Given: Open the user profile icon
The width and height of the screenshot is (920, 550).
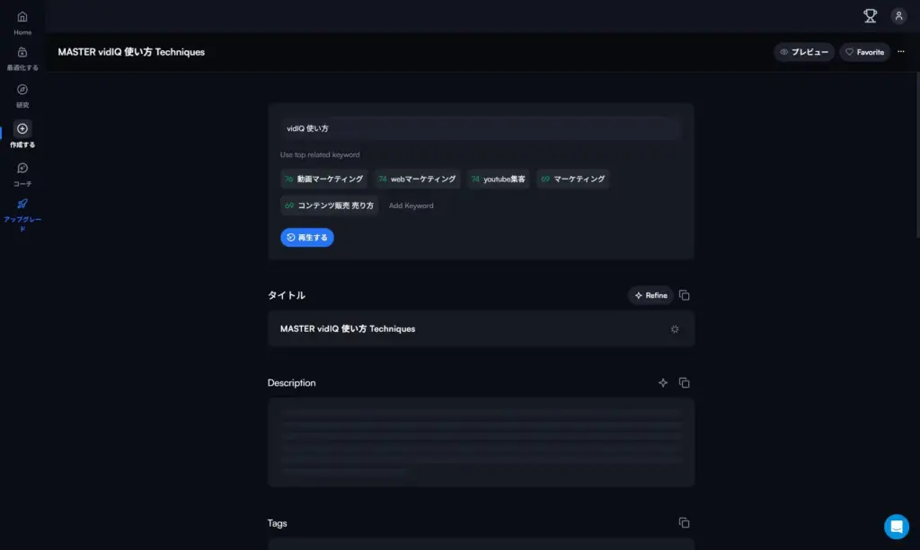Looking at the screenshot, I should click(x=898, y=16).
